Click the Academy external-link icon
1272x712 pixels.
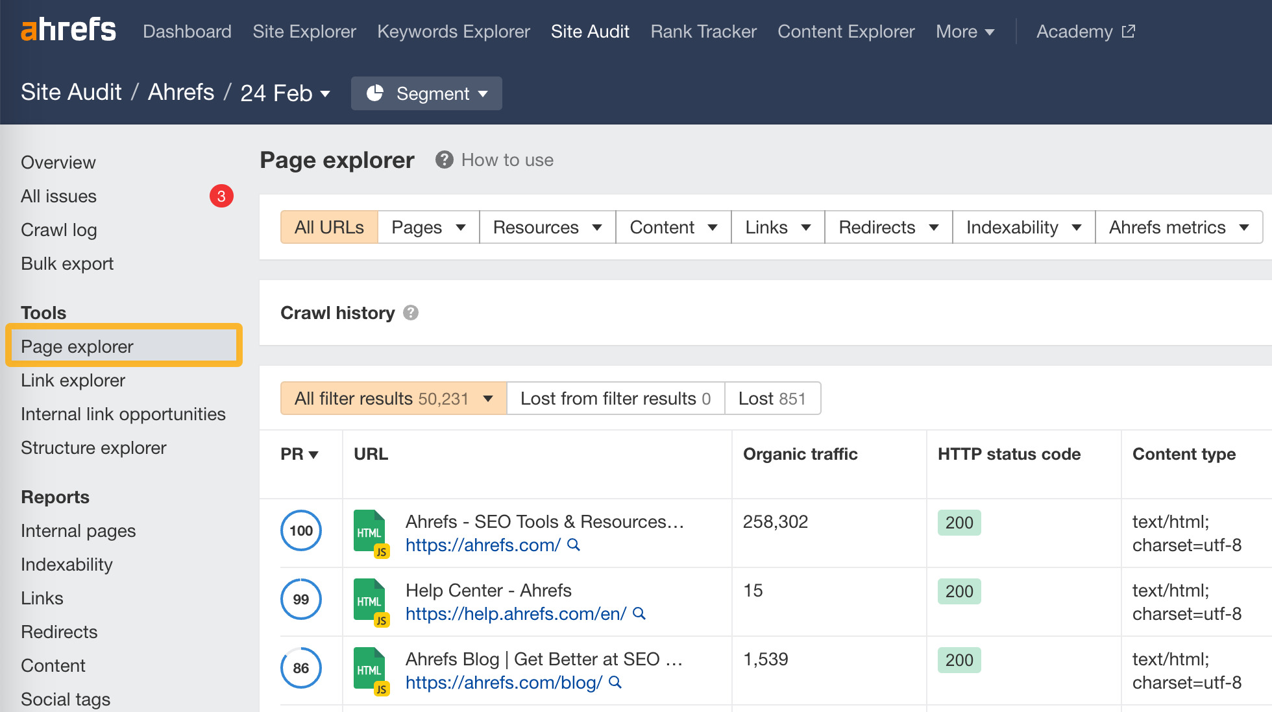coord(1129,30)
